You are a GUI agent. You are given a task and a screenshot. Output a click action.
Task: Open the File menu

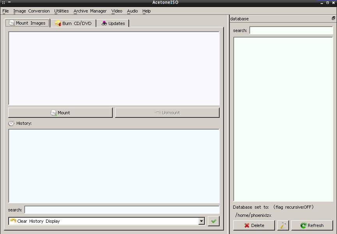pyautogui.click(x=5, y=11)
